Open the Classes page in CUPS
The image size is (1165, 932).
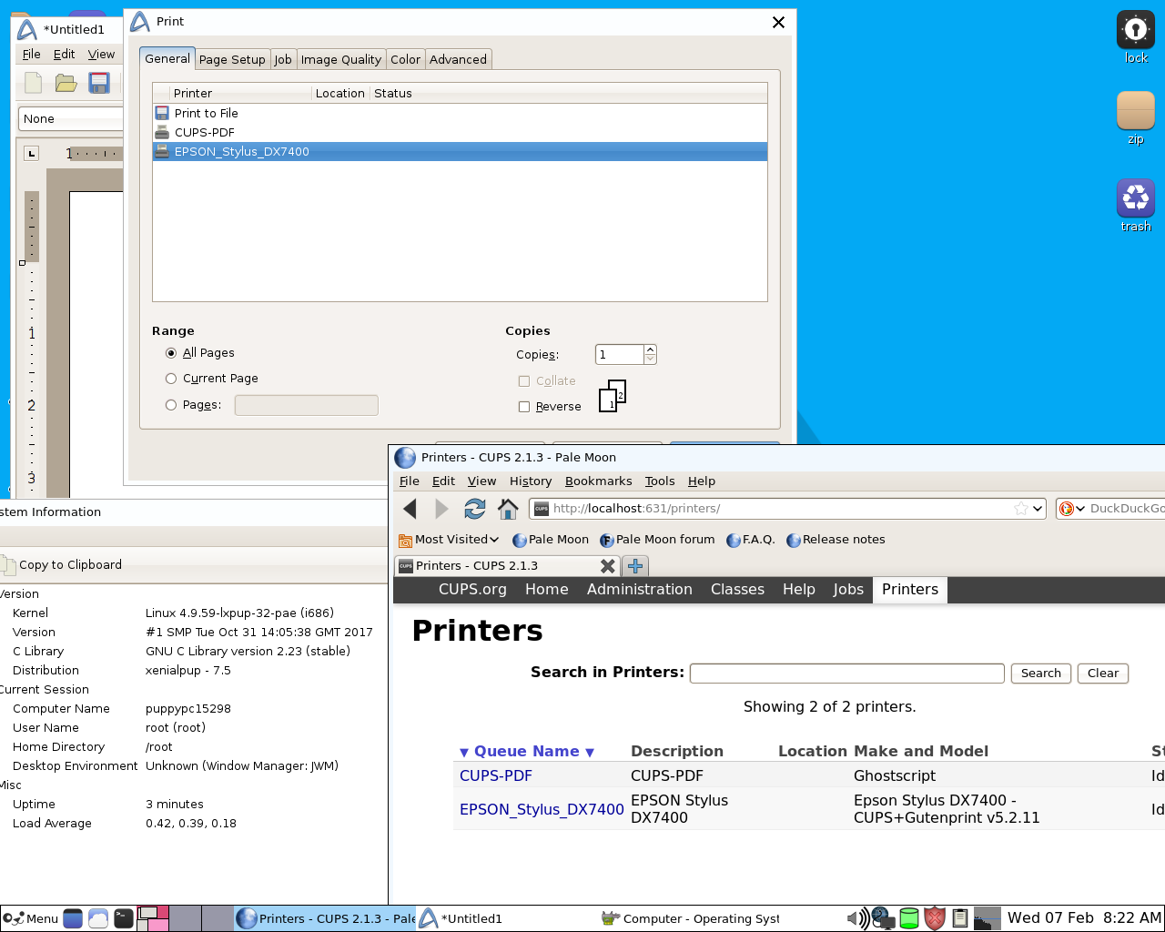[x=737, y=590]
